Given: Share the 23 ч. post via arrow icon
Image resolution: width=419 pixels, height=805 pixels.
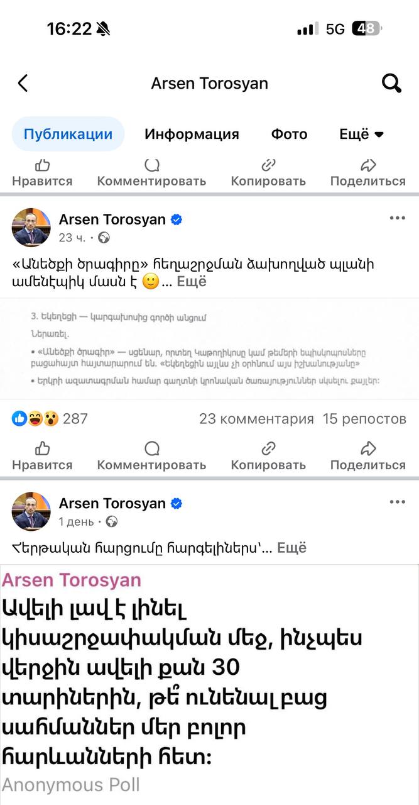Looking at the screenshot, I should click(x=368, y=456).
